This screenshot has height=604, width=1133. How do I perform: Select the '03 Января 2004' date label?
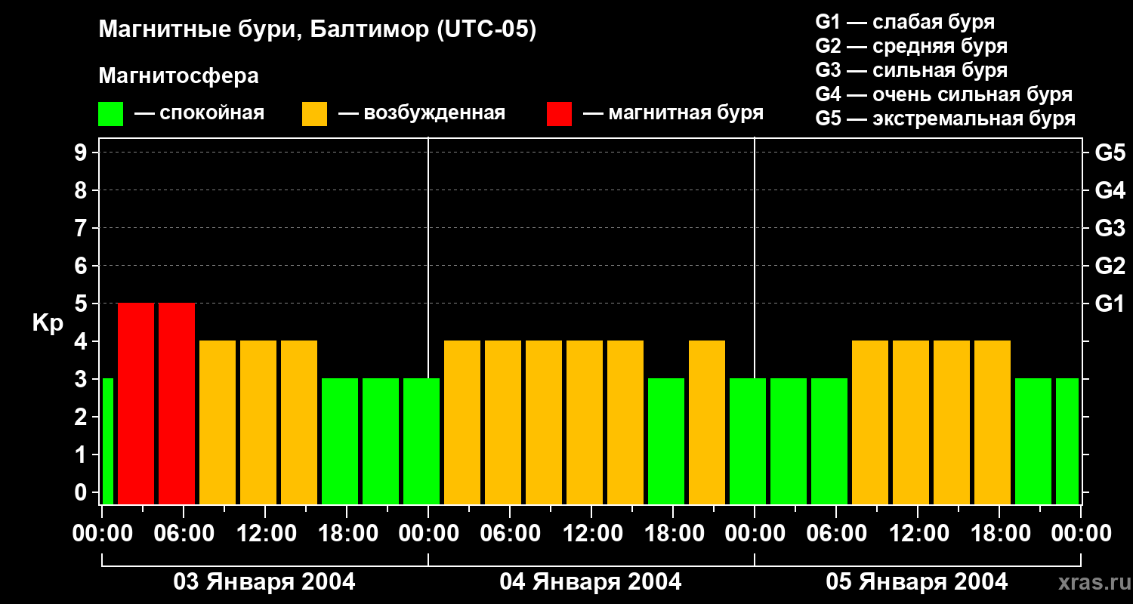(264, 582)
